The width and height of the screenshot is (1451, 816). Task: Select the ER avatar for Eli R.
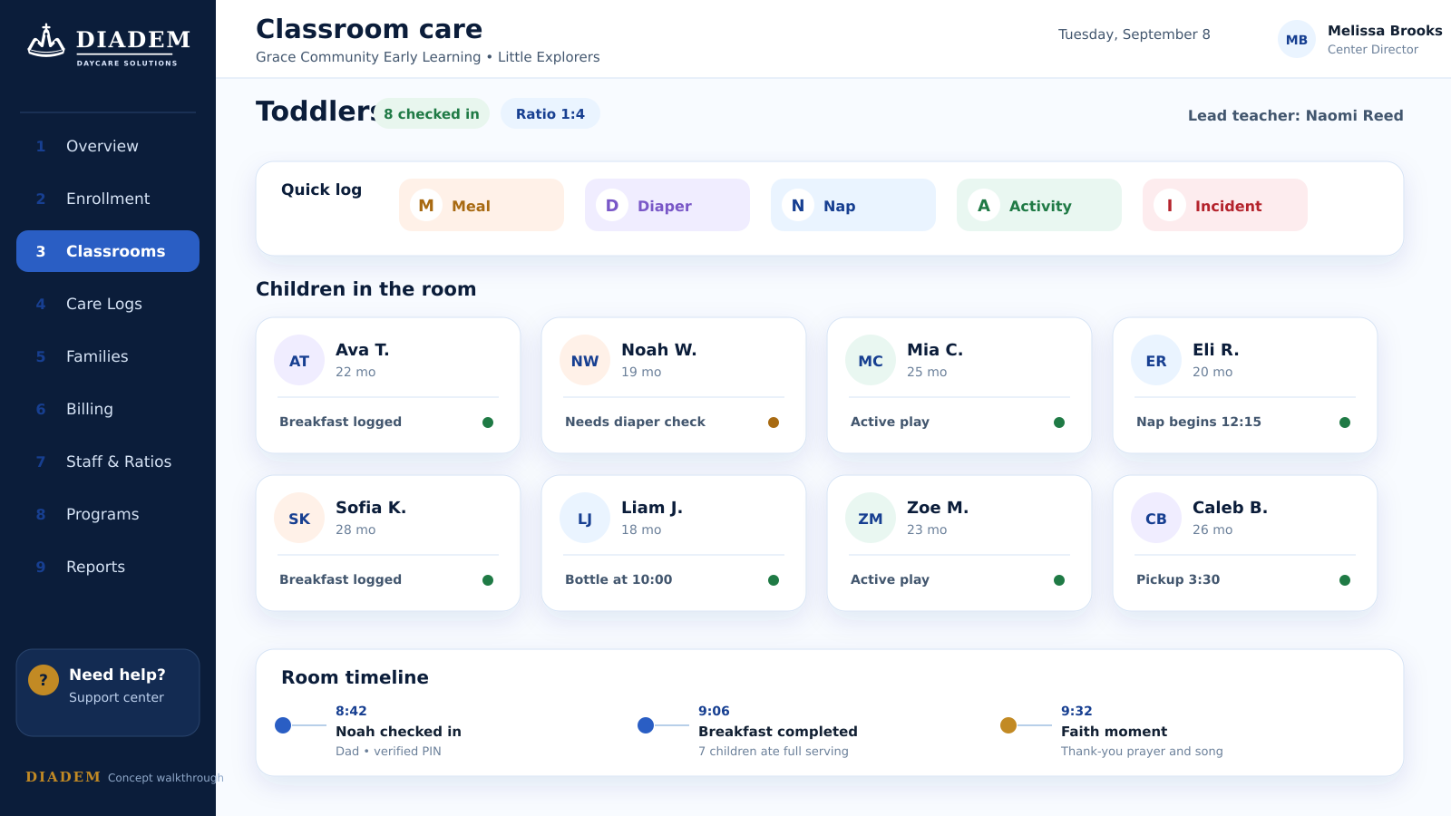click(1156, 360)
